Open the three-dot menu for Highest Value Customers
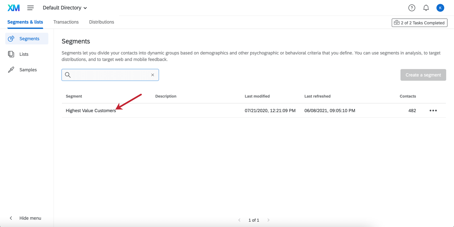 (x=433, y=111)
